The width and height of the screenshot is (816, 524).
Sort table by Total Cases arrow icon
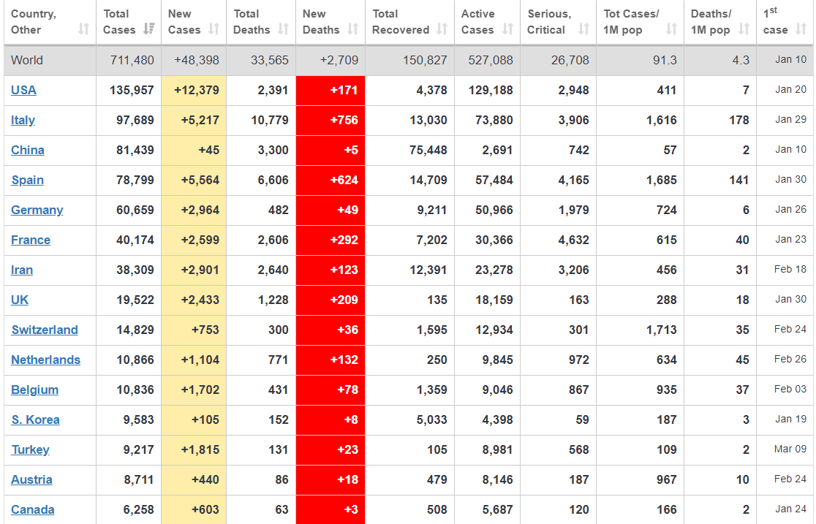pyautogui.click(x=149, y=29)
